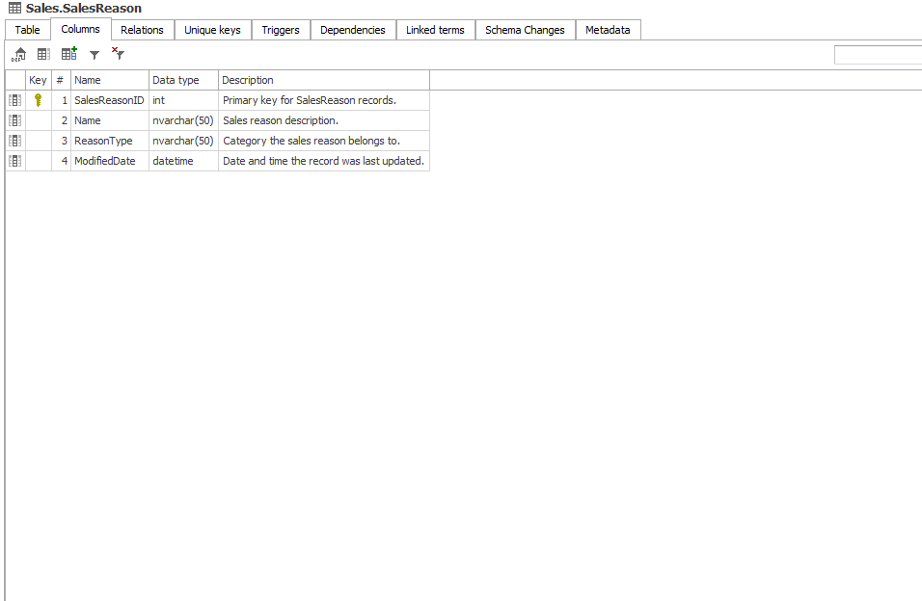Click the search box at top right
This screenshot has width=922, height=601.
click(x=878, y=55)
